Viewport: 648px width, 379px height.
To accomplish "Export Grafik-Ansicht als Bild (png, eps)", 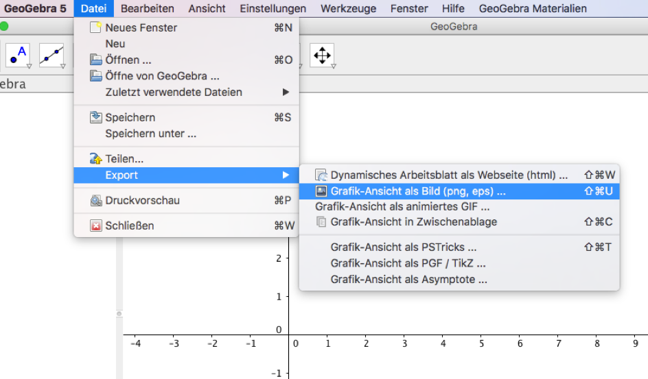I will (417, 191).
